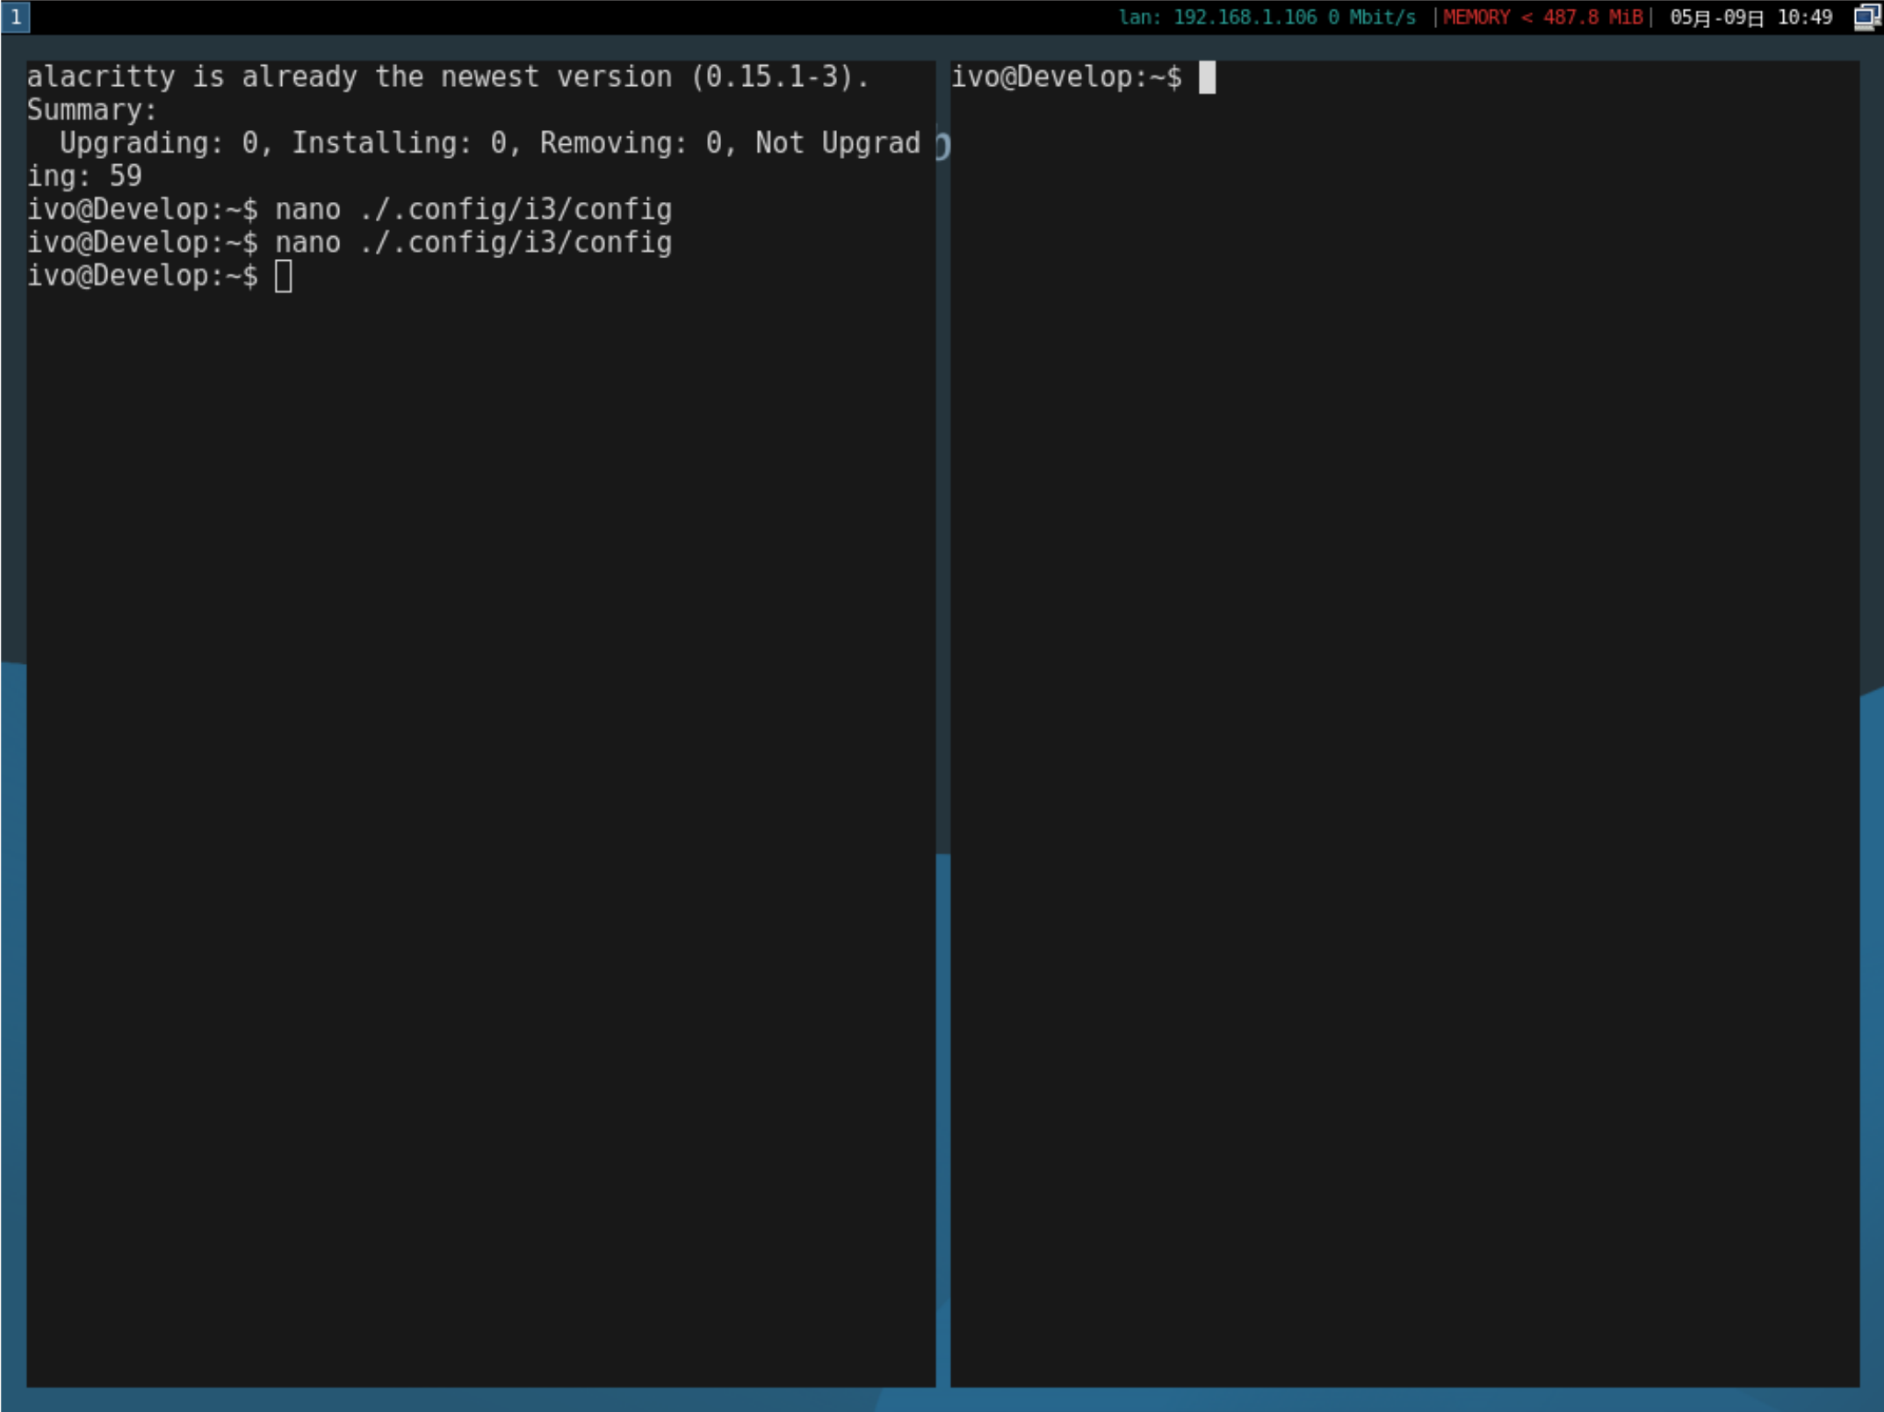This screenshot has height=1412, width=1884.
Task: Click the 'alacritty is already the newest version' line
Action: (448, 77)
